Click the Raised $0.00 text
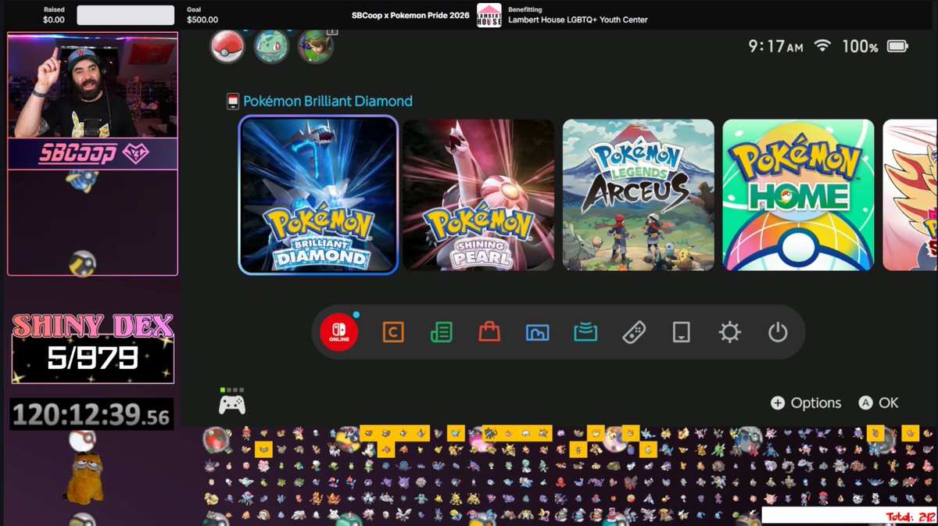938x526 pixels. point(54,15)
